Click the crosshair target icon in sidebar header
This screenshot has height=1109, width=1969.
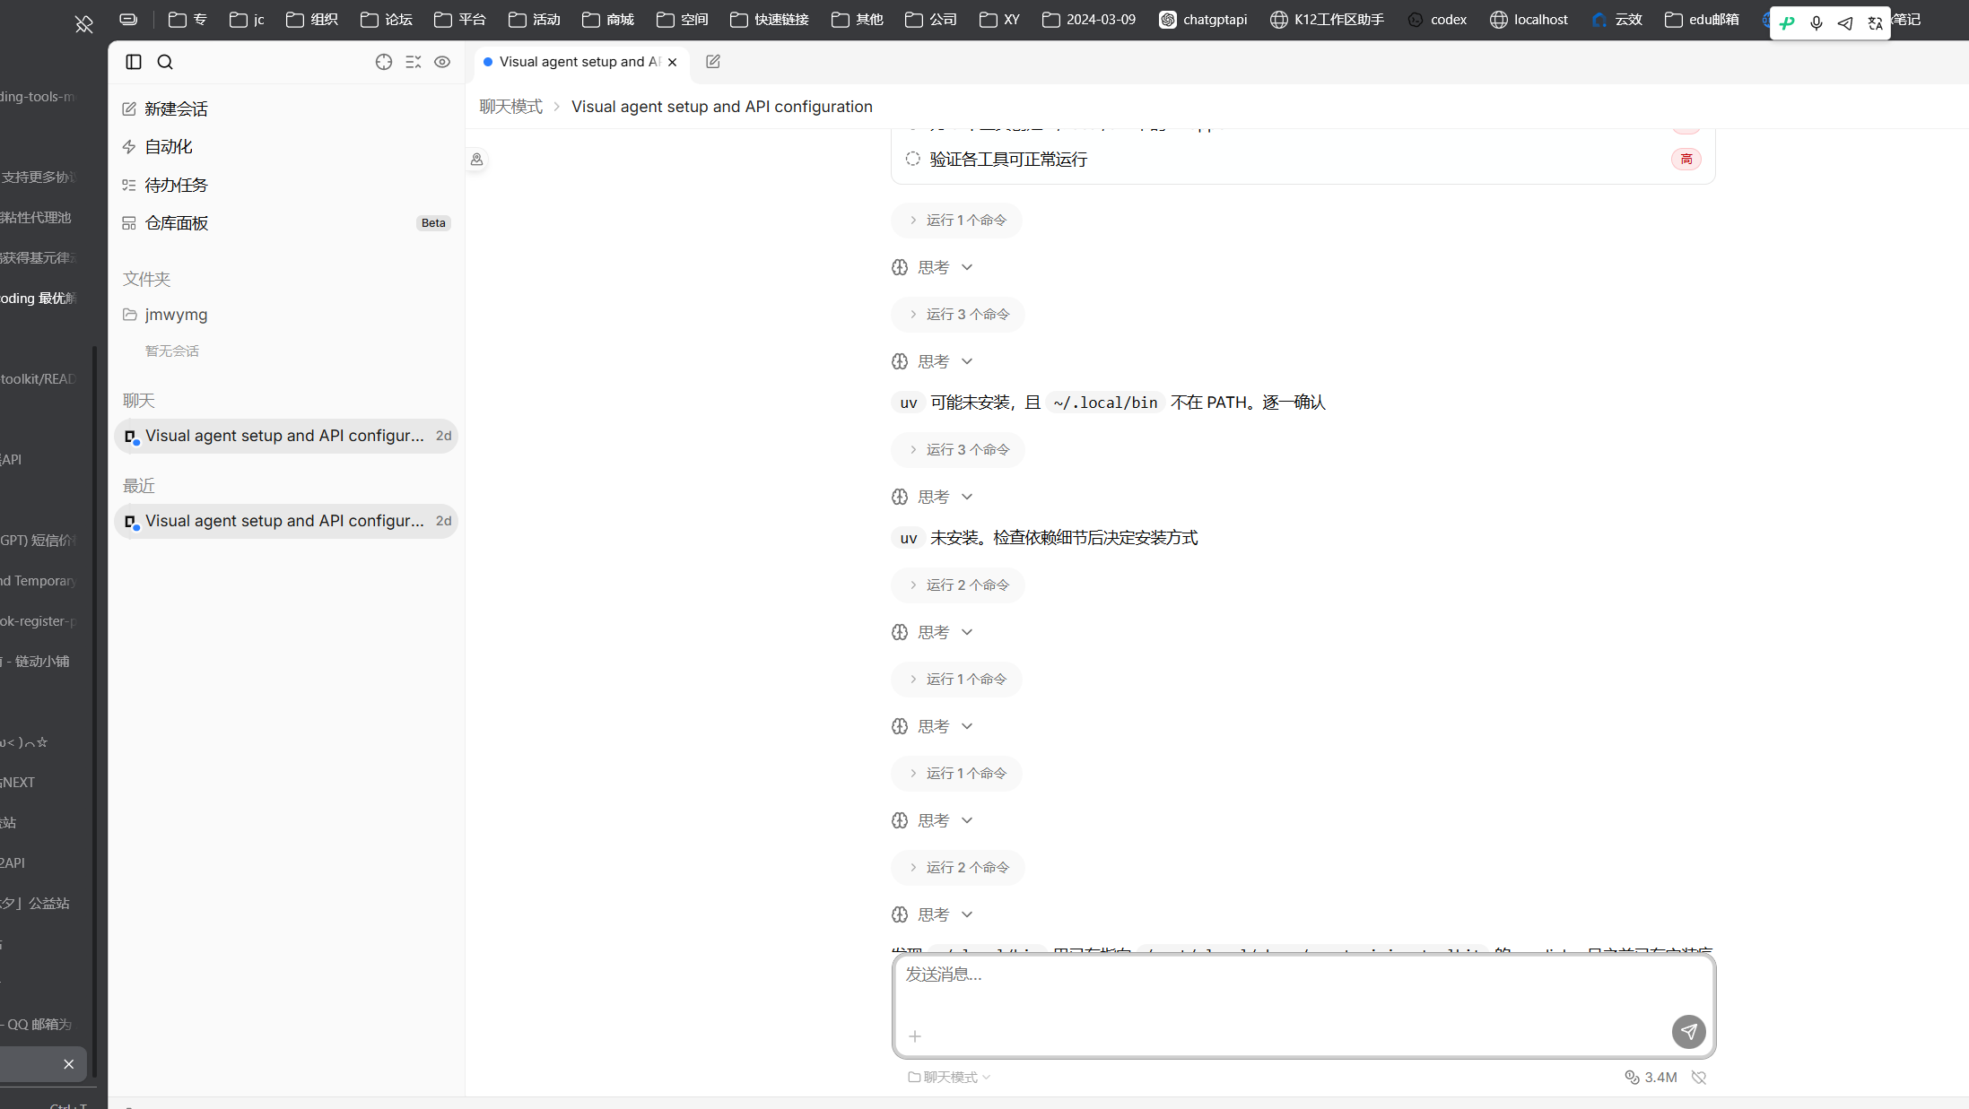pos(384,62)
